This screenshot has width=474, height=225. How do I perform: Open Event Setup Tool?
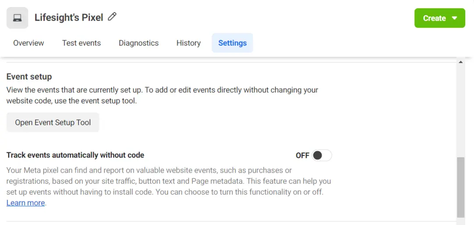tap(53, 122)
